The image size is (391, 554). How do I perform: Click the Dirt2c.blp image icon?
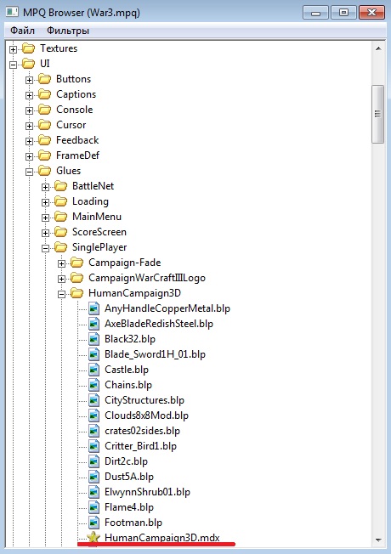93,461
